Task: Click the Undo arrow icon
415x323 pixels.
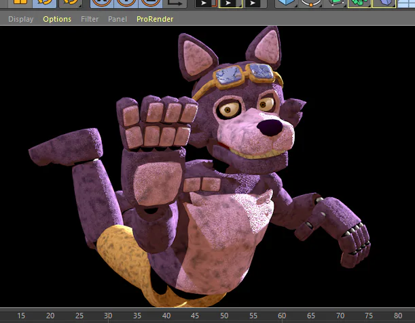Action: tap(44, 3)
